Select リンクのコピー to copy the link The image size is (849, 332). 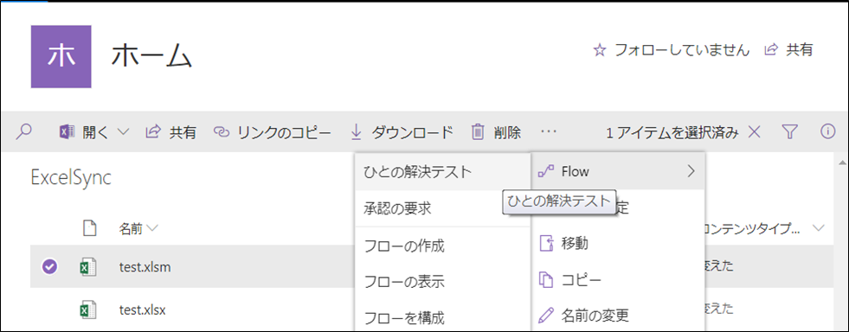273,131
